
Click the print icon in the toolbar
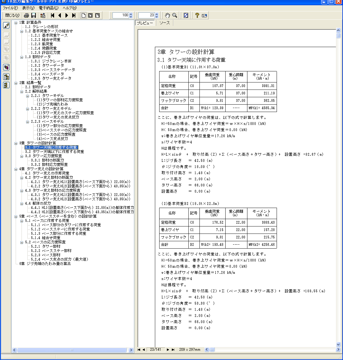coord(27,15)
